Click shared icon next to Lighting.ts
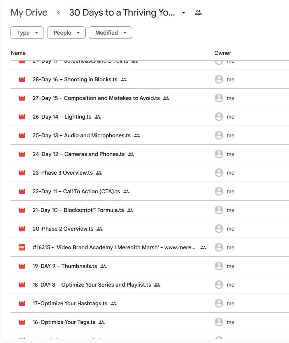The height and width of the screenshot is (343, 289). pos(98,117)
